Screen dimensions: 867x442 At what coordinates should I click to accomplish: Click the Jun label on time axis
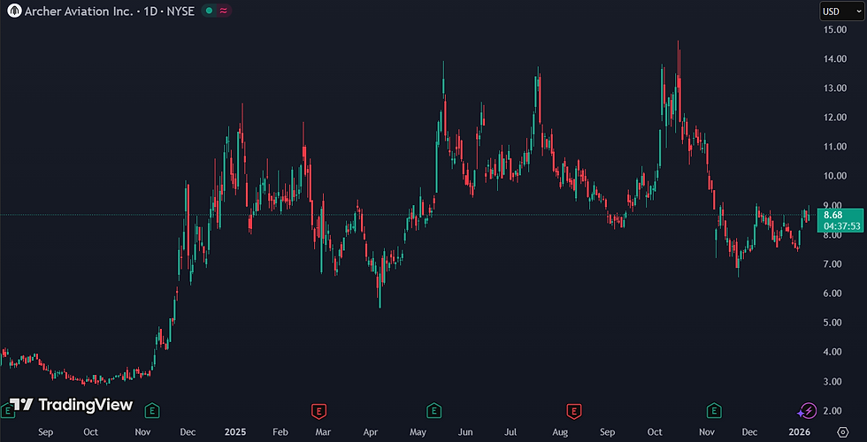pyautogui.click(x=466, y=431)
